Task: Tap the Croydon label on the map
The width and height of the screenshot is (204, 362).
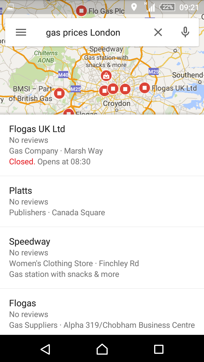Action: click(x=117, y=104)
